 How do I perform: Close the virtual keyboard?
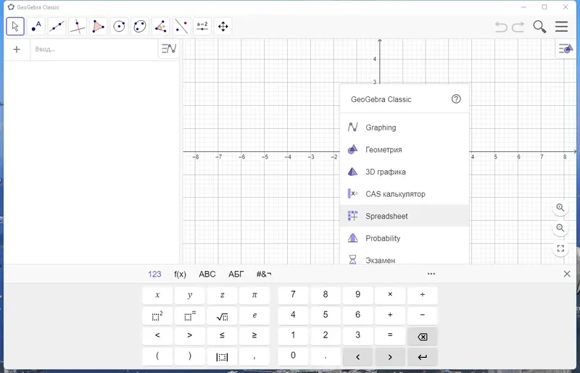(567, 274)
